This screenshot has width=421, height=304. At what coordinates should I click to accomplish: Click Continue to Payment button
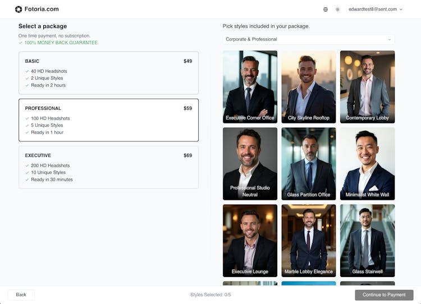384,294
